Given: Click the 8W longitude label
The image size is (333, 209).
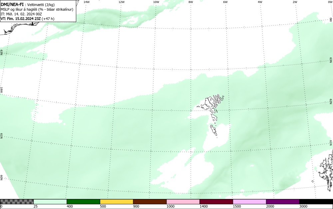Looking at the screenshot, I should (191, 2).
